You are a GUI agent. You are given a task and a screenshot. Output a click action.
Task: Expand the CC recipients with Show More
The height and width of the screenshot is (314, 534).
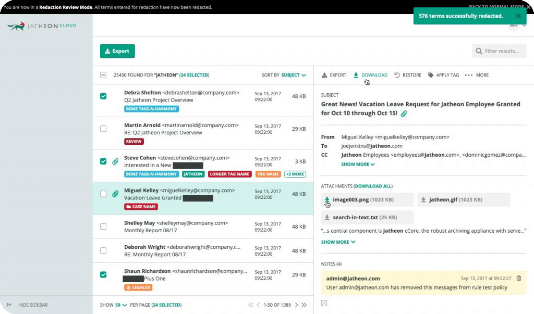coord(358,165)
